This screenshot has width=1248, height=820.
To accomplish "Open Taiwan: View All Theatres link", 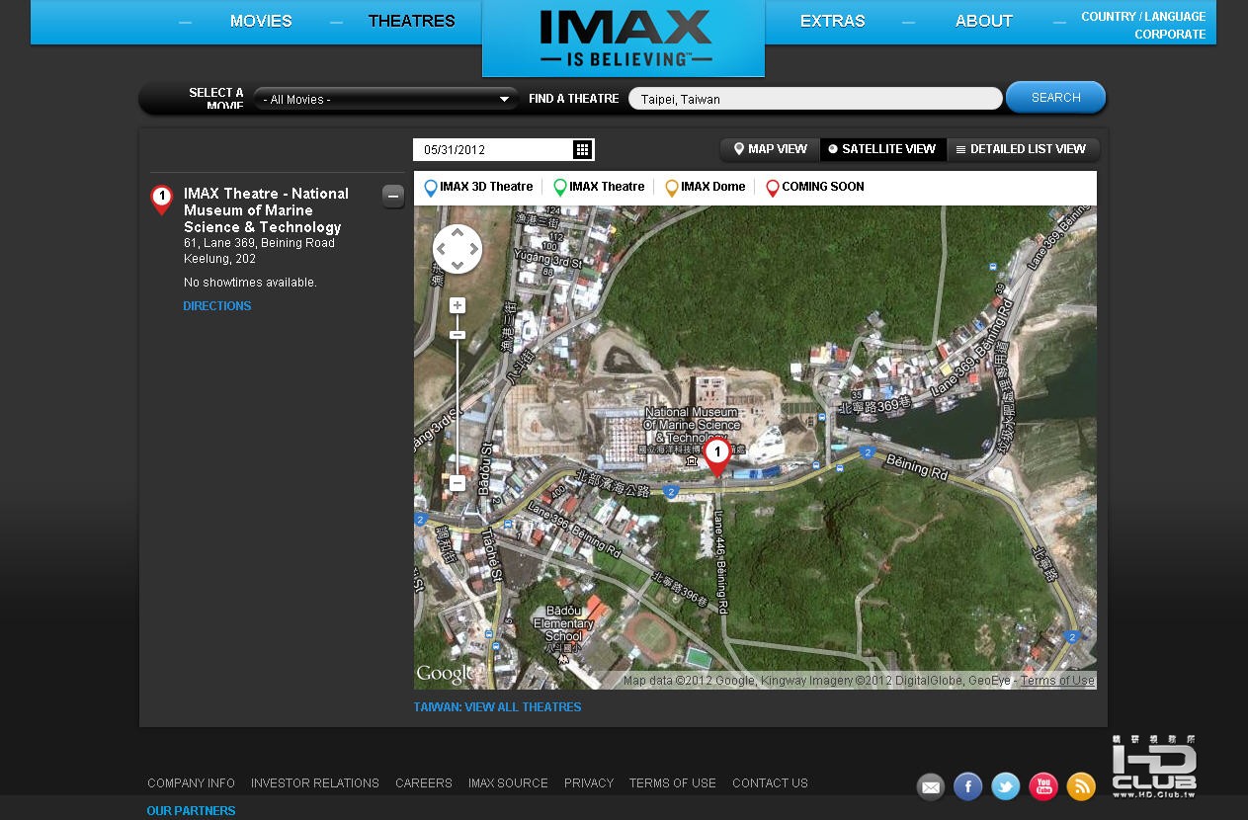I will (497, 707).
